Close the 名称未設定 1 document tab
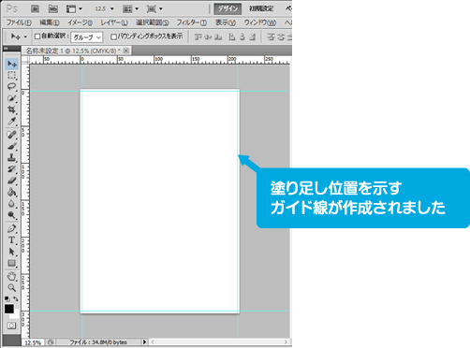The height and width of the screenshot is (348, 470). 125,51
